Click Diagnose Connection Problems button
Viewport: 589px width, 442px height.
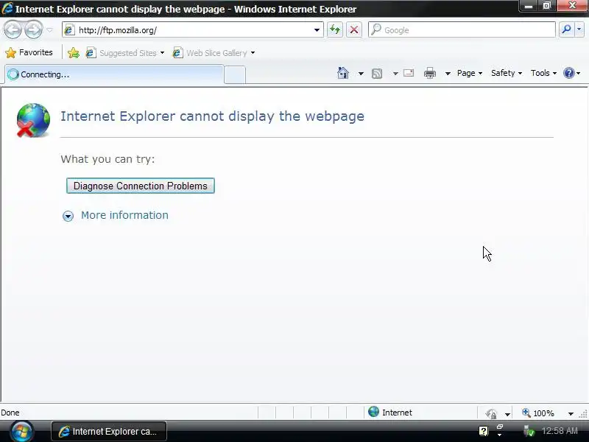(141, 186)
